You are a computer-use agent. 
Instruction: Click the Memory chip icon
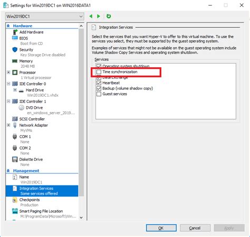click(x=15, y=61)
